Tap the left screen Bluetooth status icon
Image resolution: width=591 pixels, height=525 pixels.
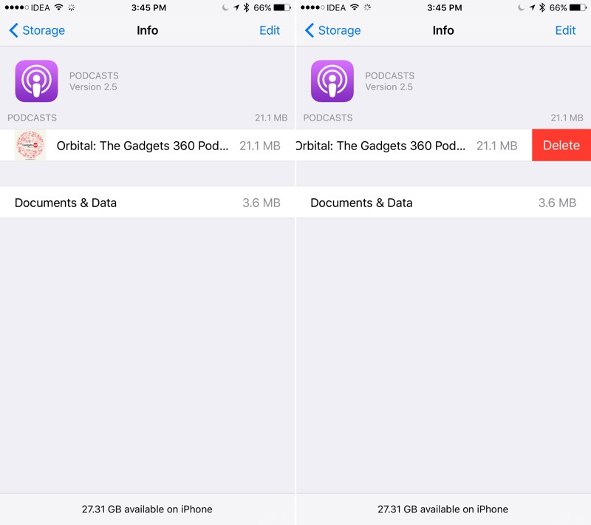pyautogui.click(x=246, y=7)
